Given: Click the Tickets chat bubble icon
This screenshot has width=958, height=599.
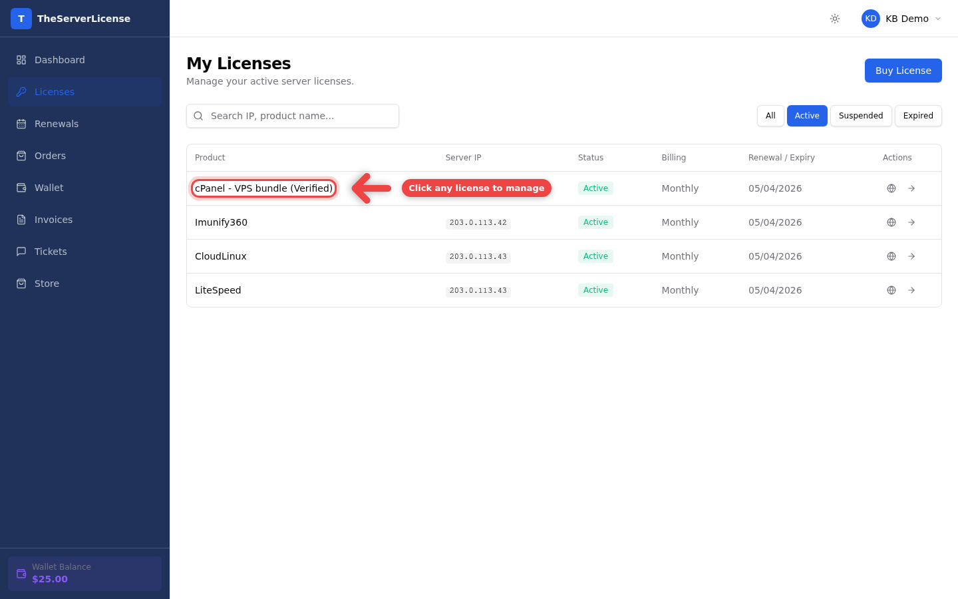Looking at the screenshot, I should (21, 252).
